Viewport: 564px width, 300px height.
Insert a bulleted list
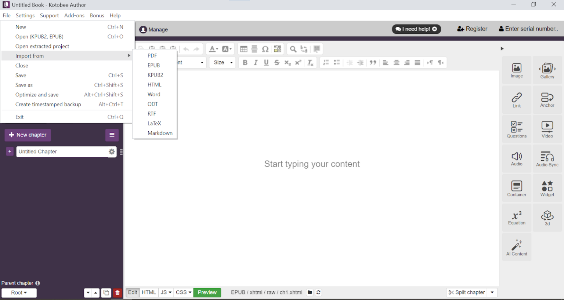point(337,63)
